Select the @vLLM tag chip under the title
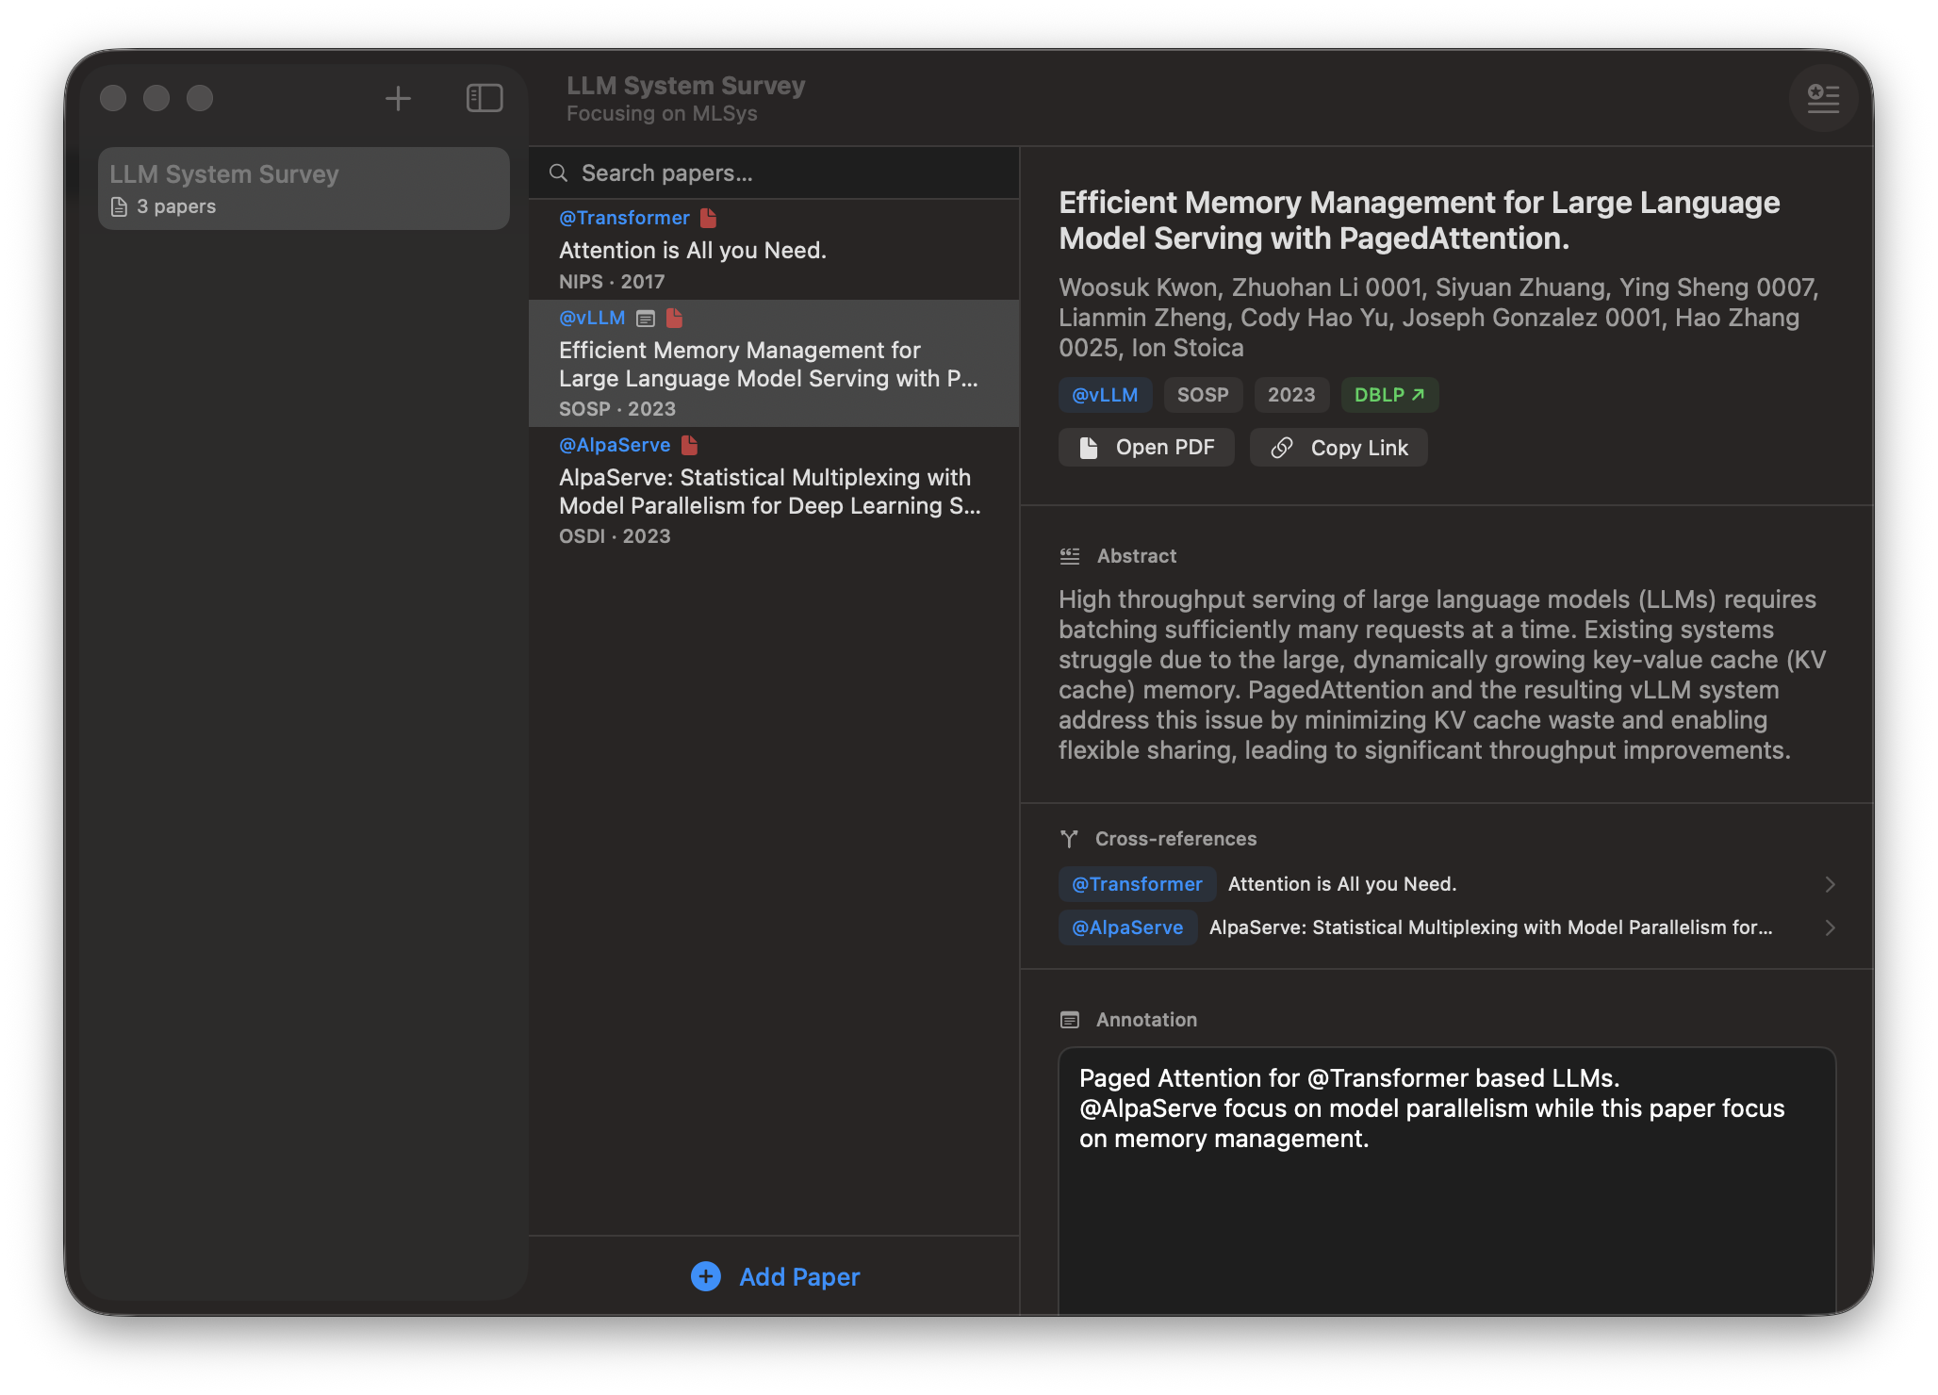This screenshot has height=1395, width=1938. (1105, 395)
